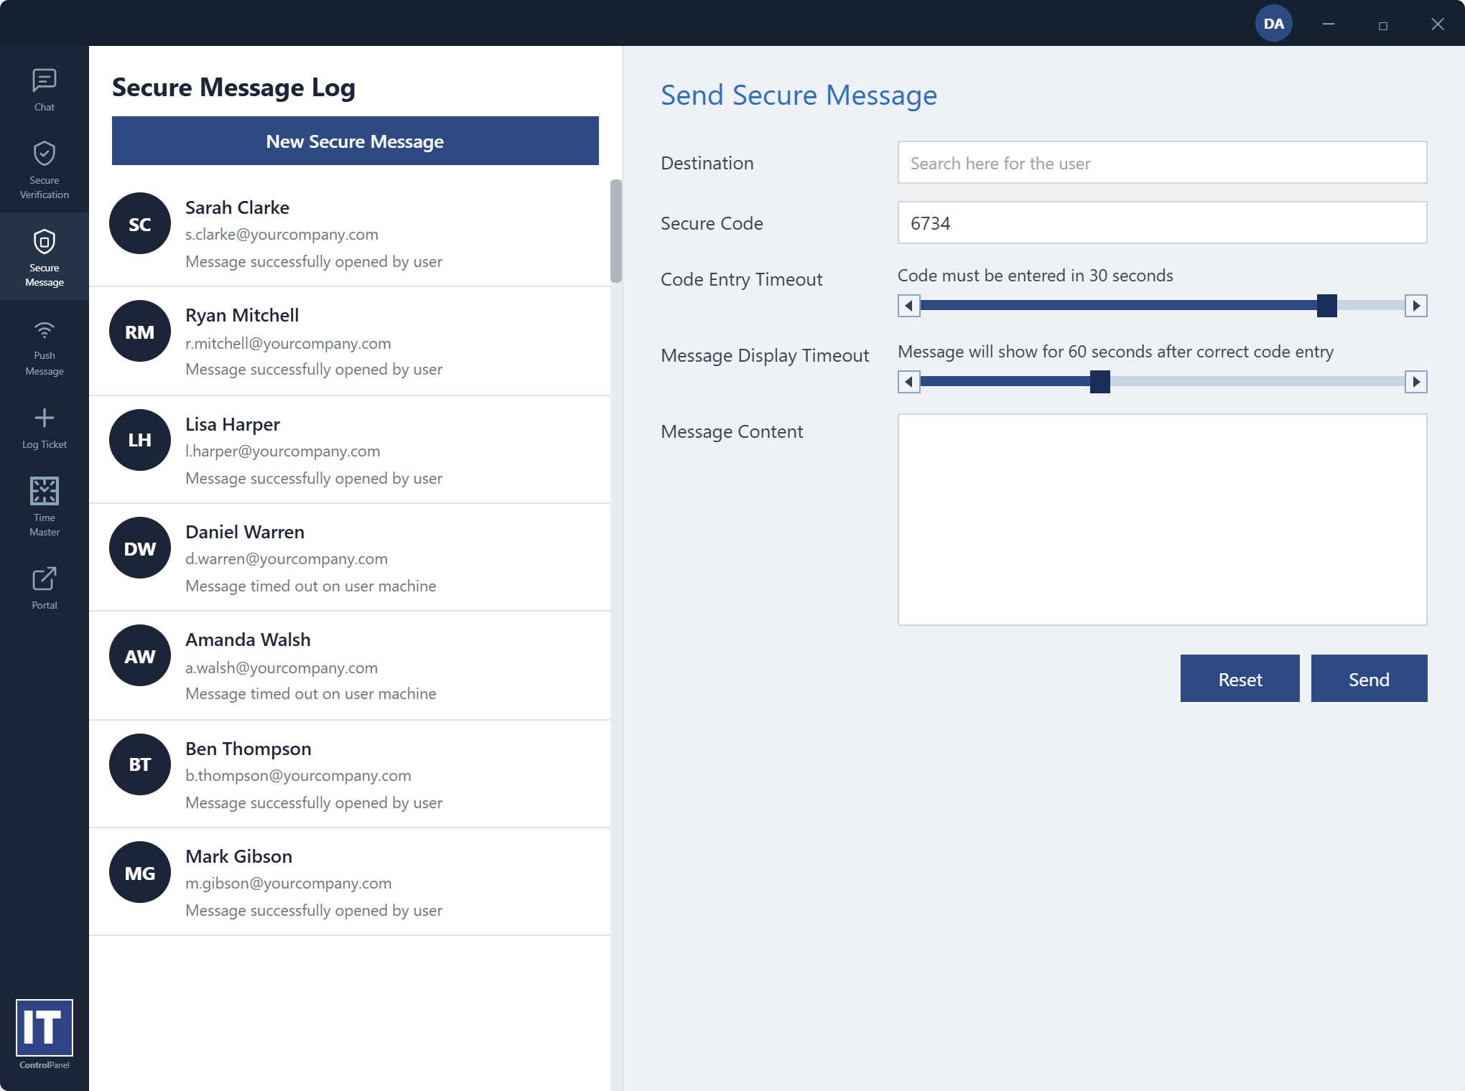The height and width of the screenshot is (1091, 1465).
Task: Maximize the application window
Action: pyautogui.click(x=1383, y=25)
